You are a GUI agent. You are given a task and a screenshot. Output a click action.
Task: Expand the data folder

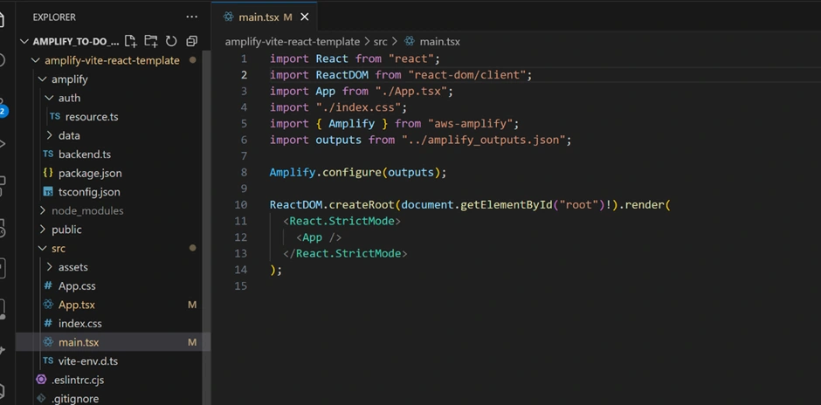[x=49, y=135]
